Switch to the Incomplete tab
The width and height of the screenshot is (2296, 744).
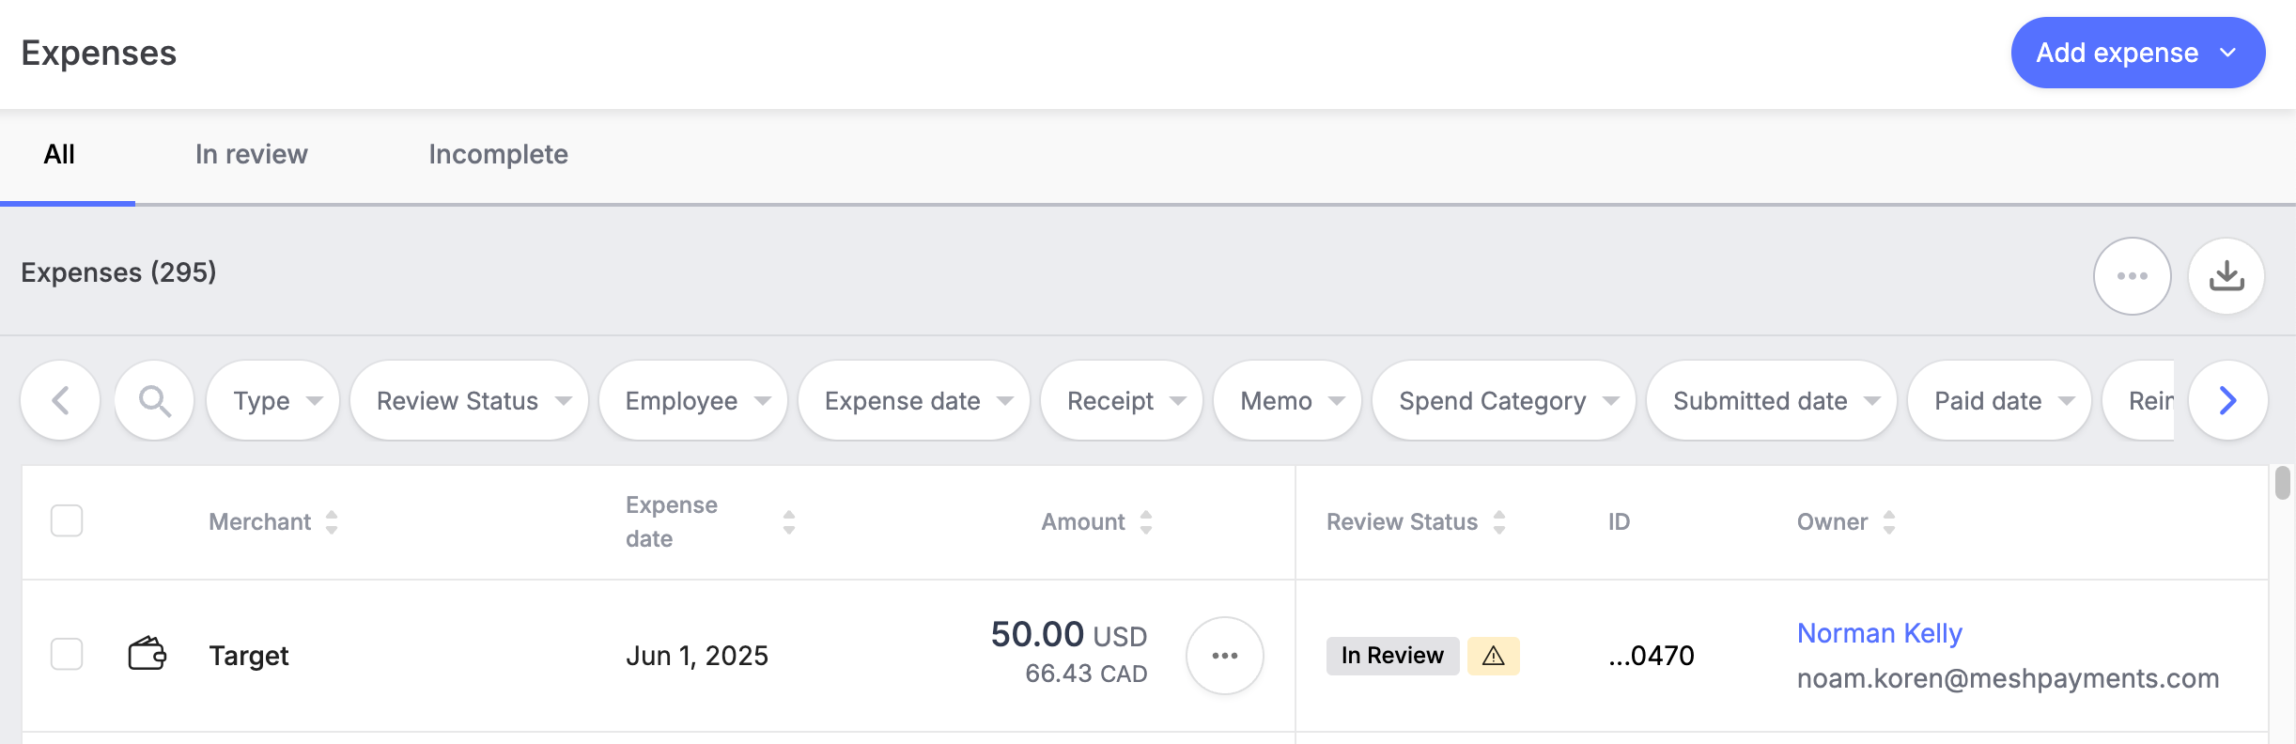click(x=498, y=154)
